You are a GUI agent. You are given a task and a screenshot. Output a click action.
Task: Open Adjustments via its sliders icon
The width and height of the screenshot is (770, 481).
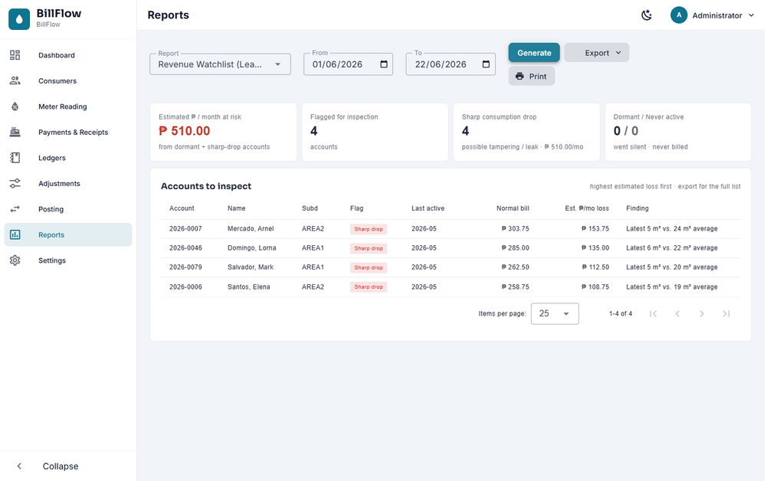15,184
